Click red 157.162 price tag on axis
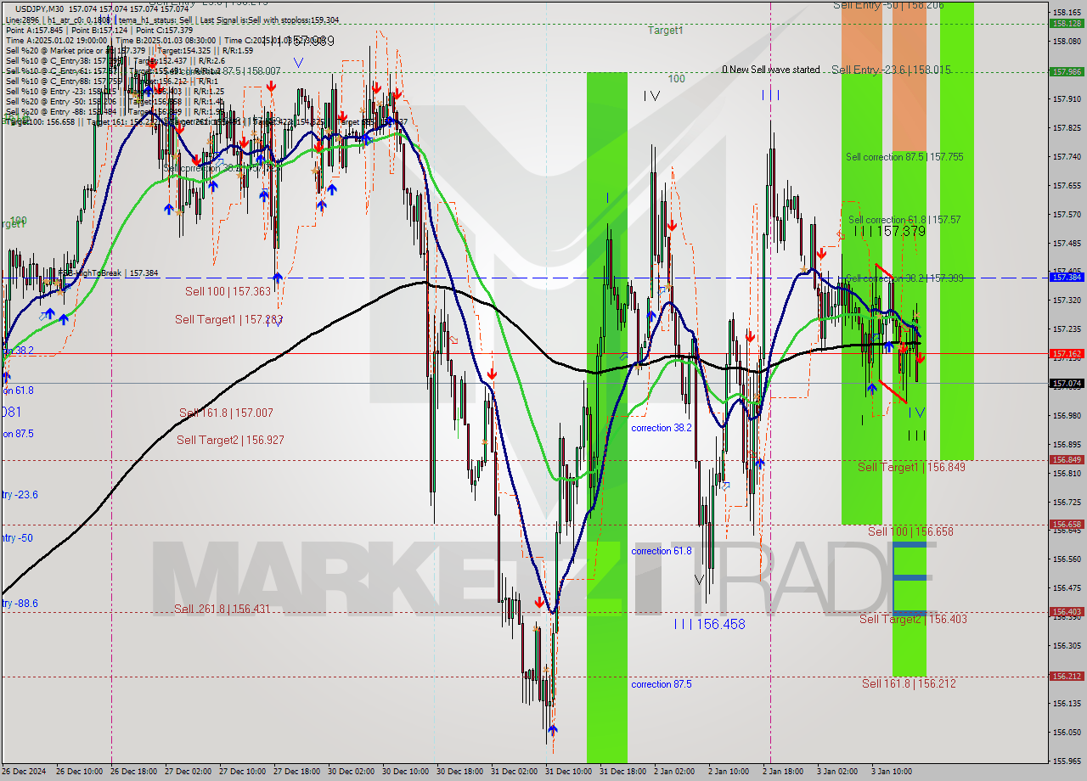This screenshot has height=781, width=1087. point(1066,353)
